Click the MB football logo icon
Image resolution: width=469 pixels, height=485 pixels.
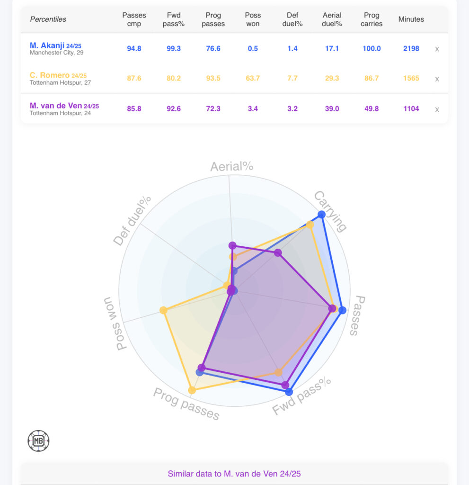[x=38, y=441]
